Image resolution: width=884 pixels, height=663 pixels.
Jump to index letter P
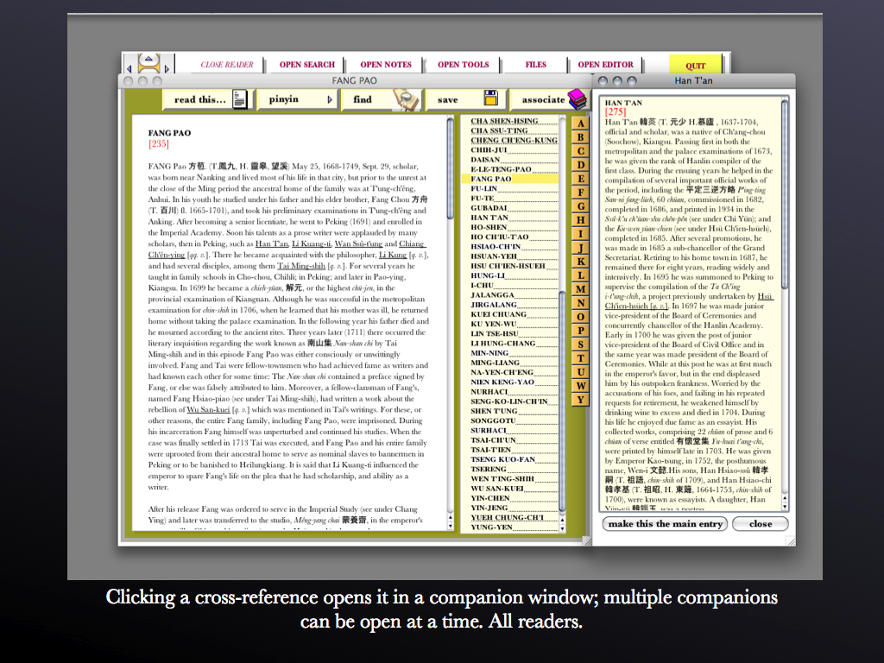pos(580,331)
